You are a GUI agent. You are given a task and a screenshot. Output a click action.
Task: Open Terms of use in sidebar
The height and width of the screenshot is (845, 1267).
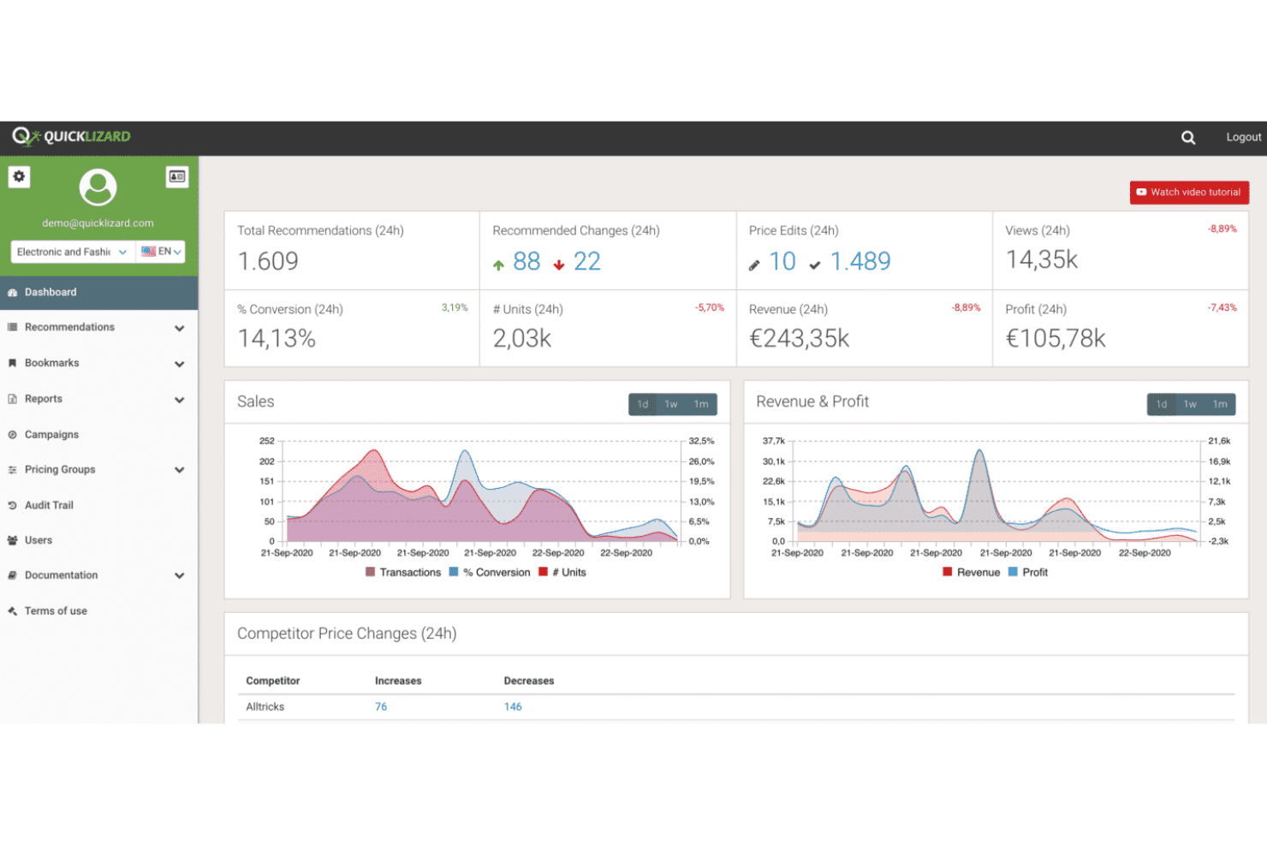coord(56,611)
